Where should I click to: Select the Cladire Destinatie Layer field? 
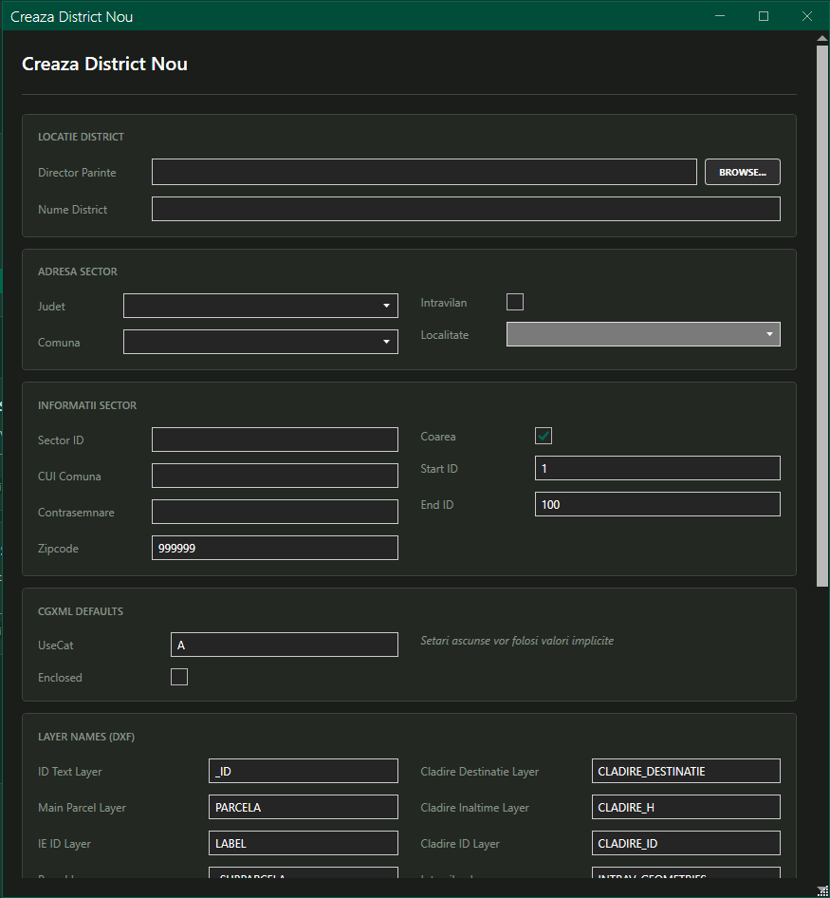(685, 771)
